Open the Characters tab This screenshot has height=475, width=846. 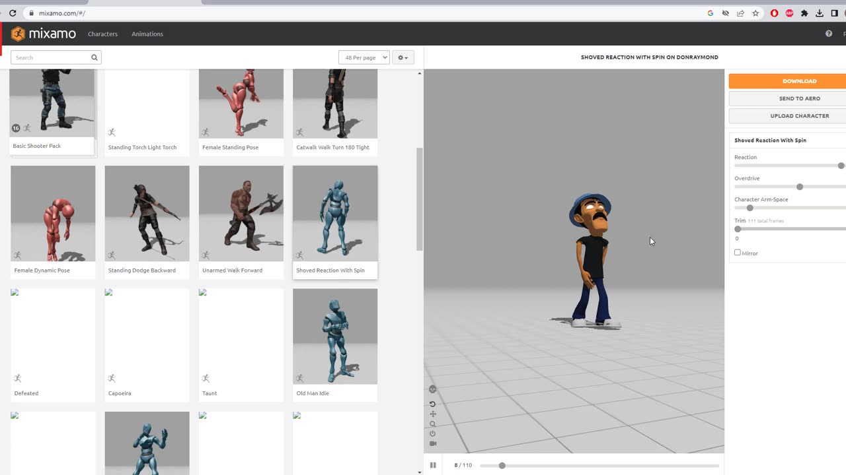pyautogui.click(x=102, y=34)
